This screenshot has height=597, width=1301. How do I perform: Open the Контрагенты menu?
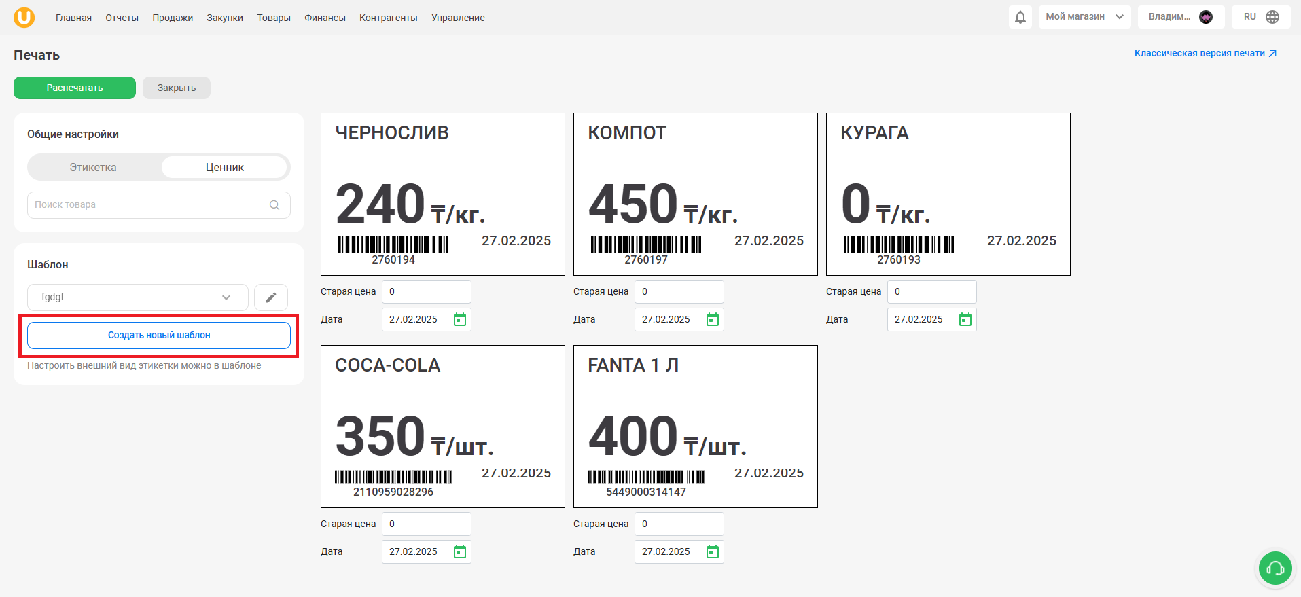point(389,18)
